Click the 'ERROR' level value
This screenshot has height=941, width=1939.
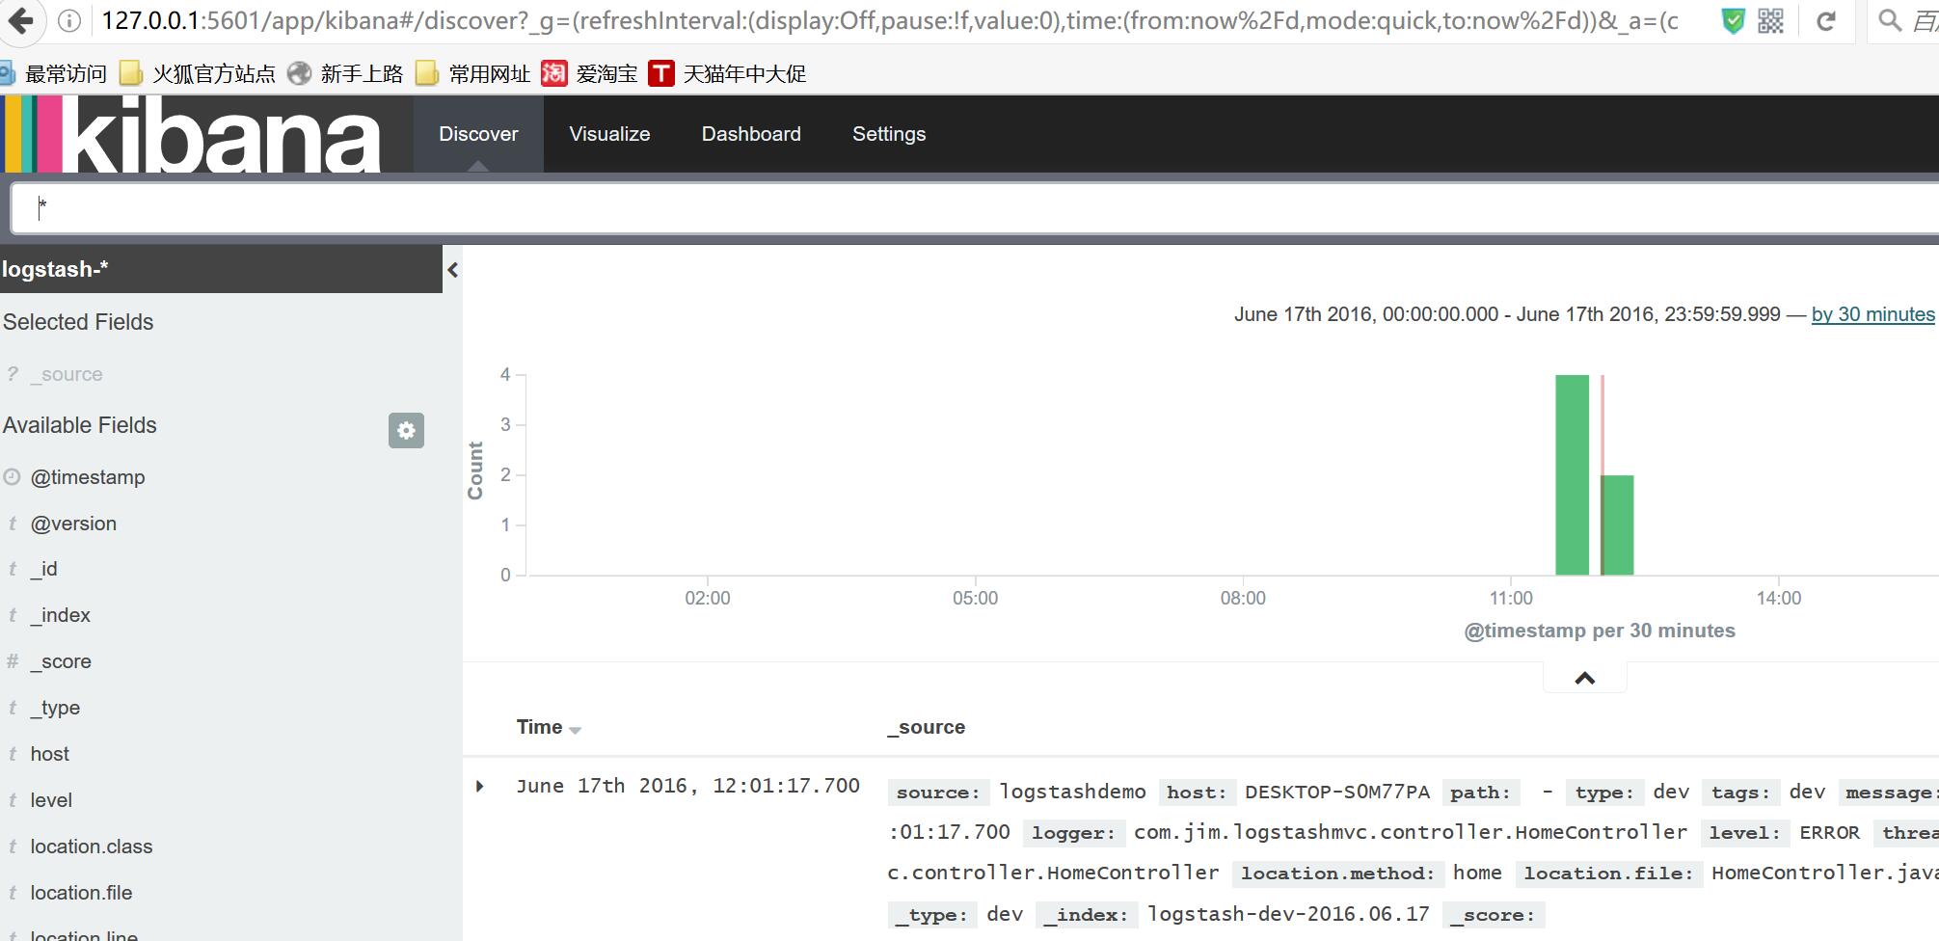[x=1829, y=833]
